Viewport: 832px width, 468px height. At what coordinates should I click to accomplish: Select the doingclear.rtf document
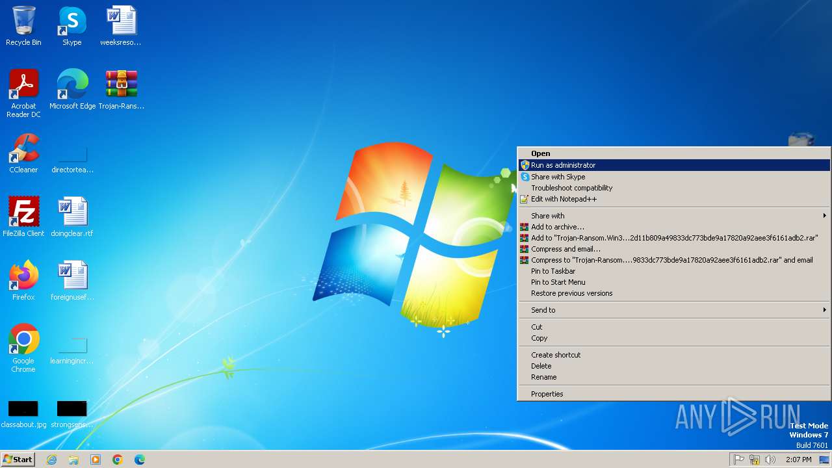(72, 217)
